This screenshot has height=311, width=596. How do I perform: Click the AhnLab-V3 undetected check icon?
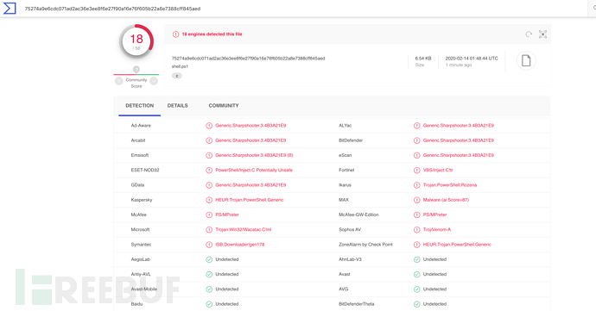pos(416,259)
